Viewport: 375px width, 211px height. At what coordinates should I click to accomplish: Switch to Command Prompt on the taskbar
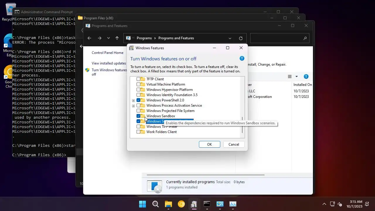[x=207, y=204]
